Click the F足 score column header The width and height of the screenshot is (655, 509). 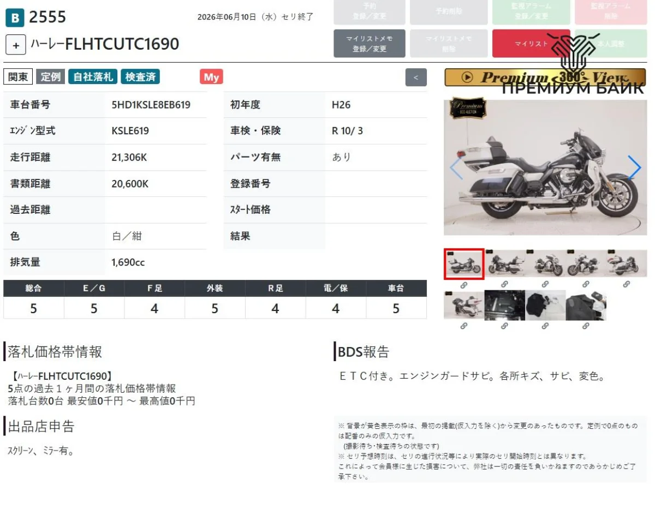click(x=154, y=288)
